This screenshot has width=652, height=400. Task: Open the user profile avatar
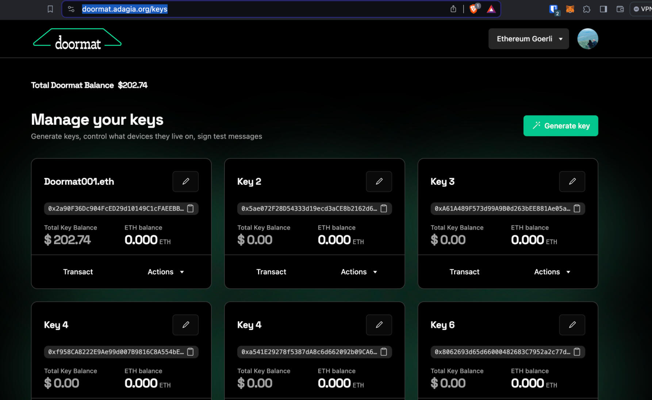click(587, 39)
